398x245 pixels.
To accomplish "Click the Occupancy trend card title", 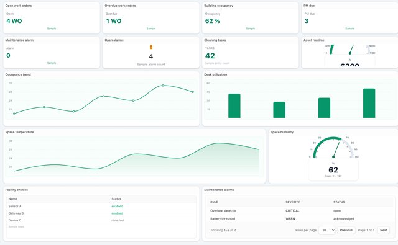I will point(18,74).
